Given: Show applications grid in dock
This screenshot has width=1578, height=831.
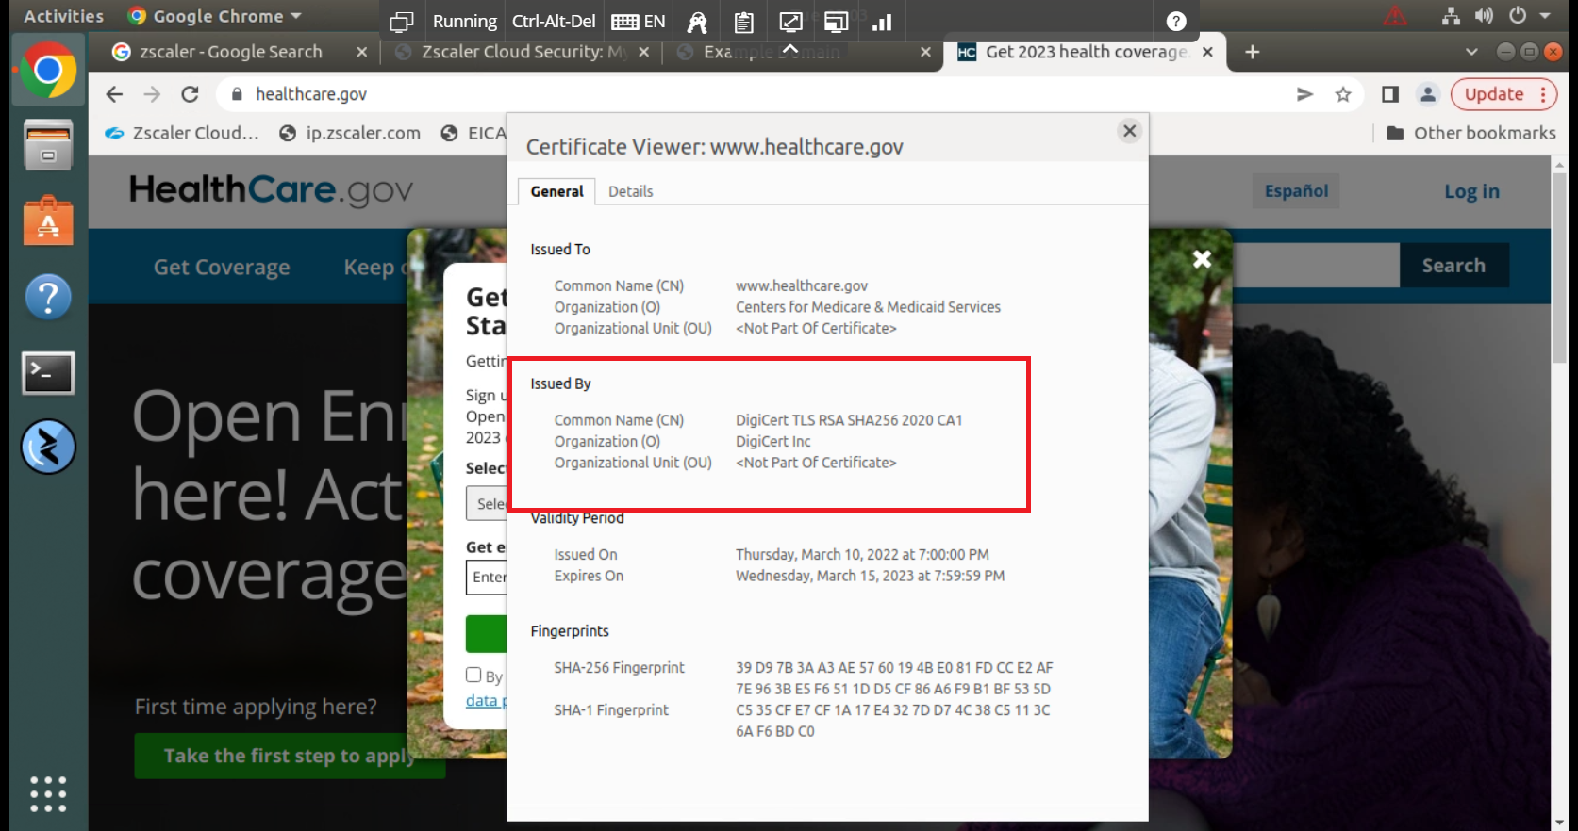Looking at the screenshot, I should coord(48,794).
